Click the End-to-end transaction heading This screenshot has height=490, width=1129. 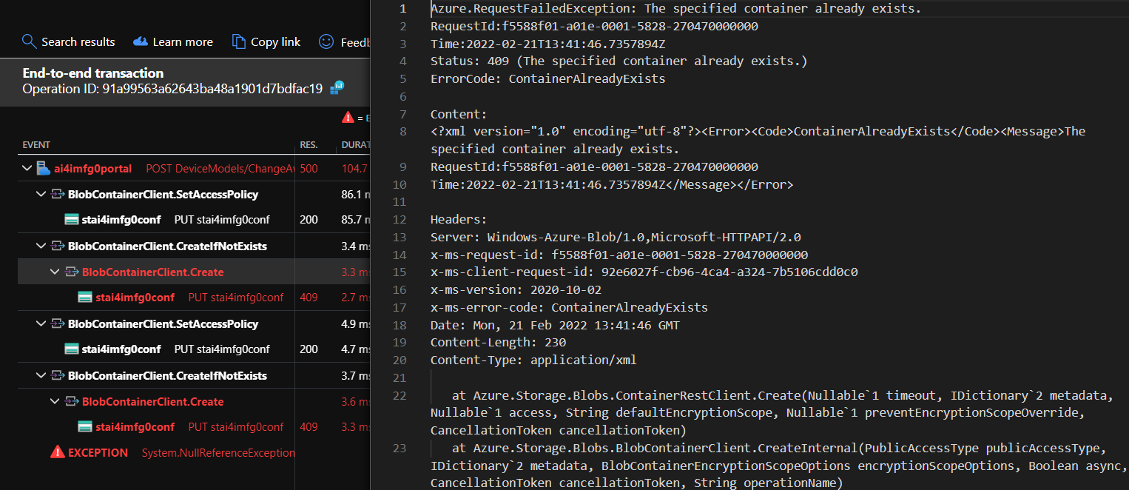pyautogui.click(x=93, y=73)
